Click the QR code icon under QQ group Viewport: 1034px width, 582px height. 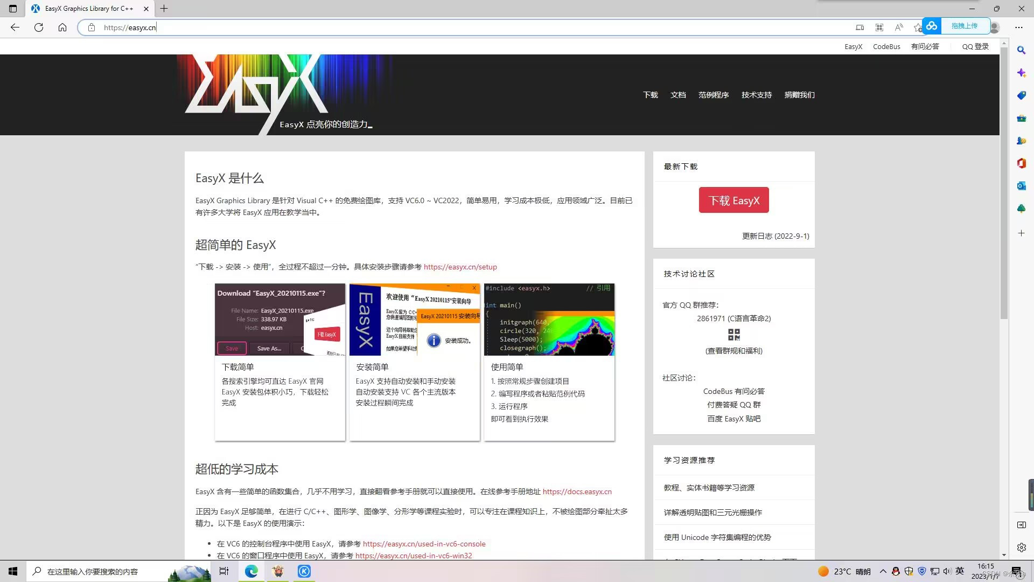coord(733,335)
